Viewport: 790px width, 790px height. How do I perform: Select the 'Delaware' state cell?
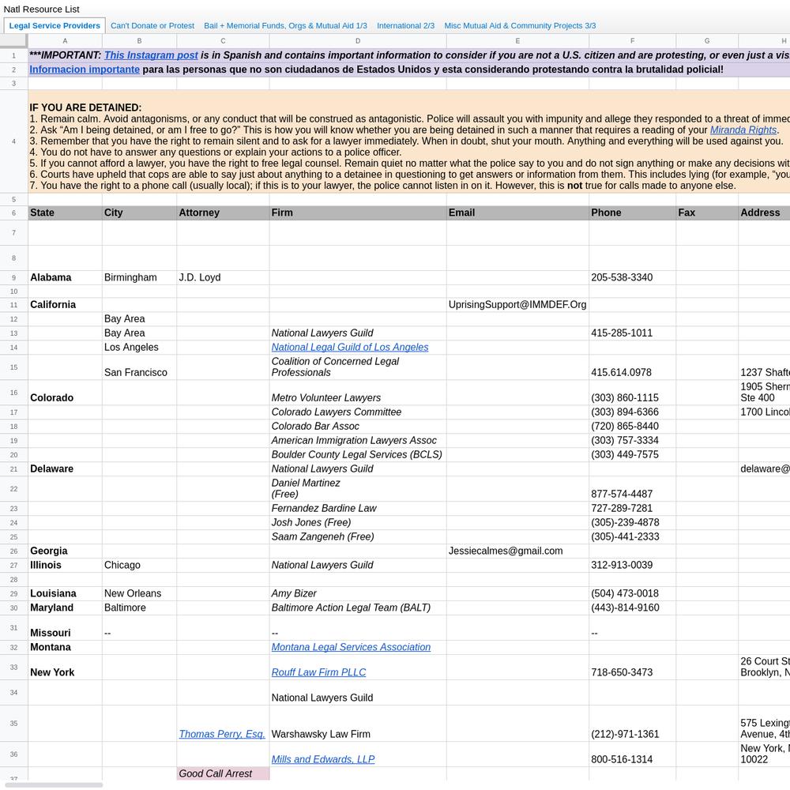(x=65, y=468)
